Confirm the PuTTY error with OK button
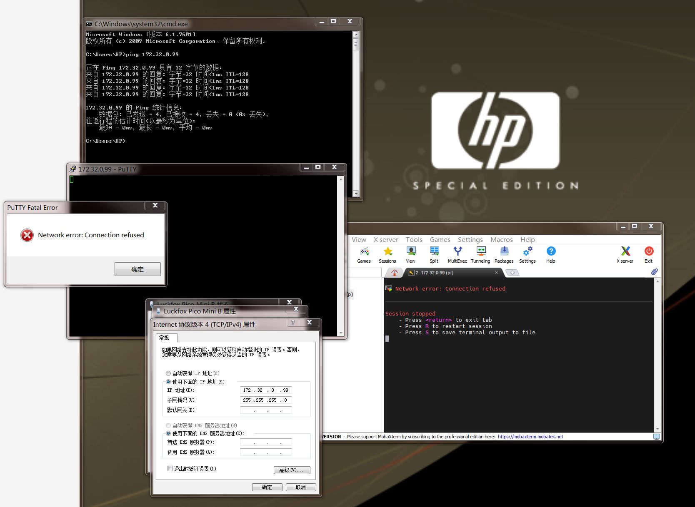 (x=137, y=269)
